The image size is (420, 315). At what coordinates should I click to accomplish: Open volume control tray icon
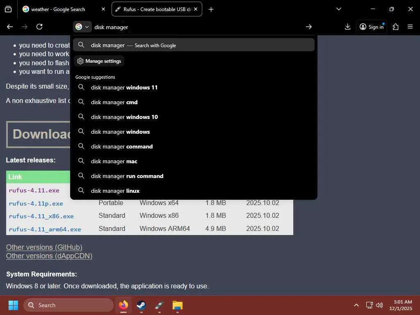pos(379,305)
